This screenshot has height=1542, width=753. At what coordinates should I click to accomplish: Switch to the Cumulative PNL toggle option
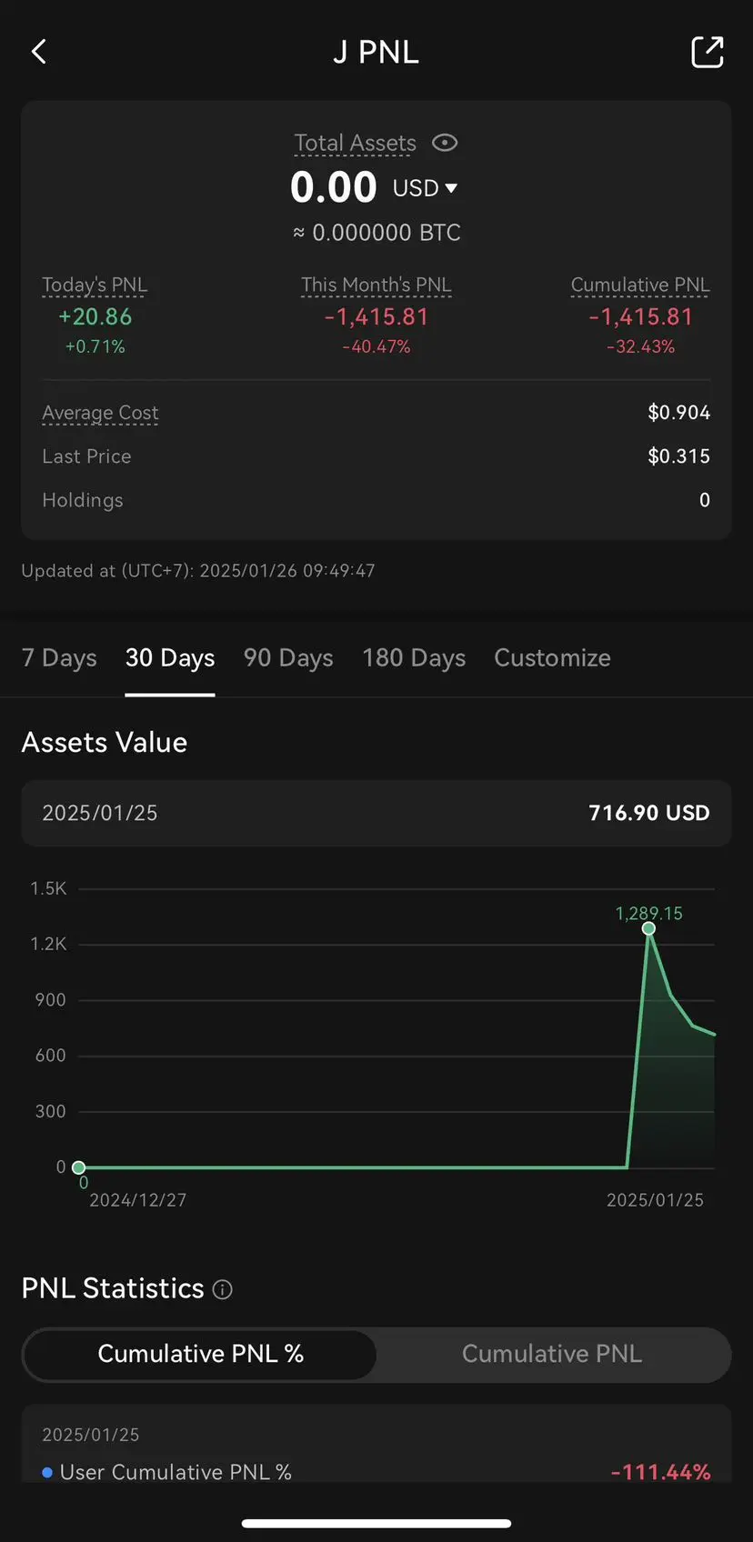click(x=552, y=1354)
